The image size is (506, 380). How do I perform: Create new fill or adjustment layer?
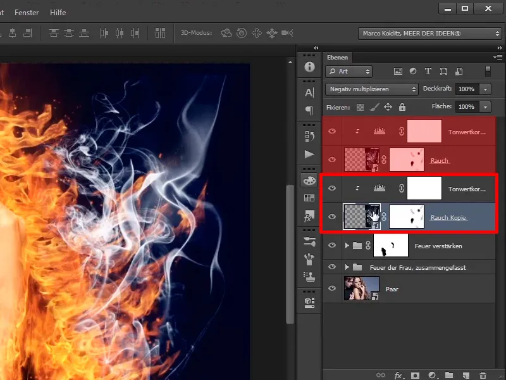(432, 375)
